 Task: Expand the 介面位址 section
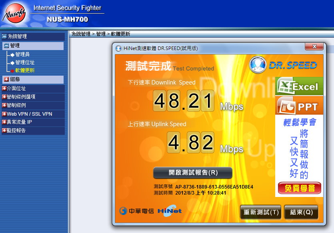point(4,88)
